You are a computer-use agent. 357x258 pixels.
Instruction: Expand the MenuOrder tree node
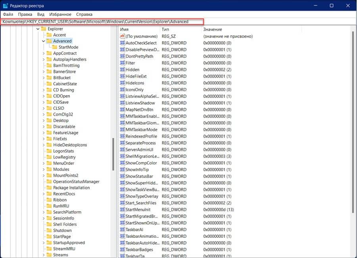tap(44, 163)
